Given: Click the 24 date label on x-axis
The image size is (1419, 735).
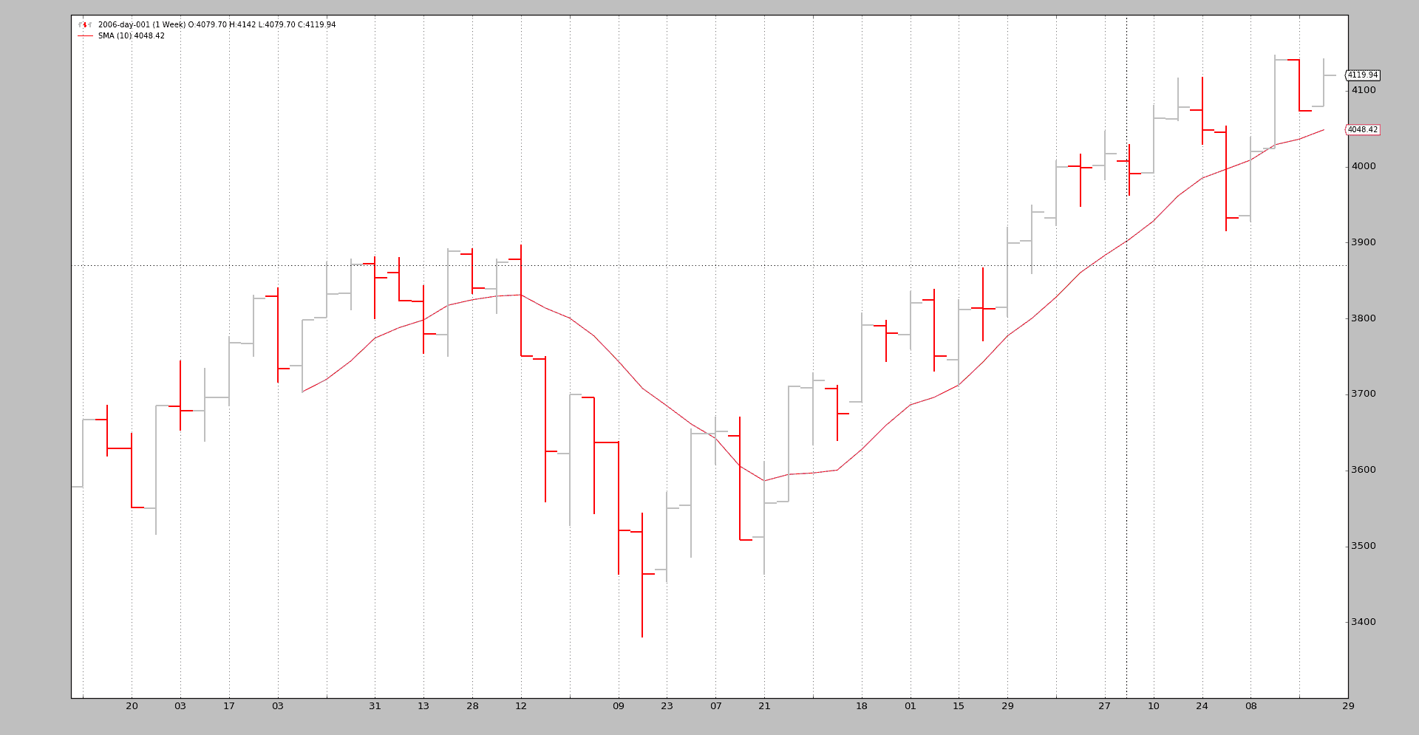Looking at the screenshot, I should pyautogui.click(x=1202, y=706).
